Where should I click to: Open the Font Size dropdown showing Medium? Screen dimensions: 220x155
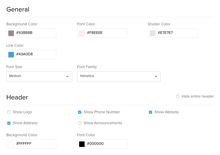(39, 77)
